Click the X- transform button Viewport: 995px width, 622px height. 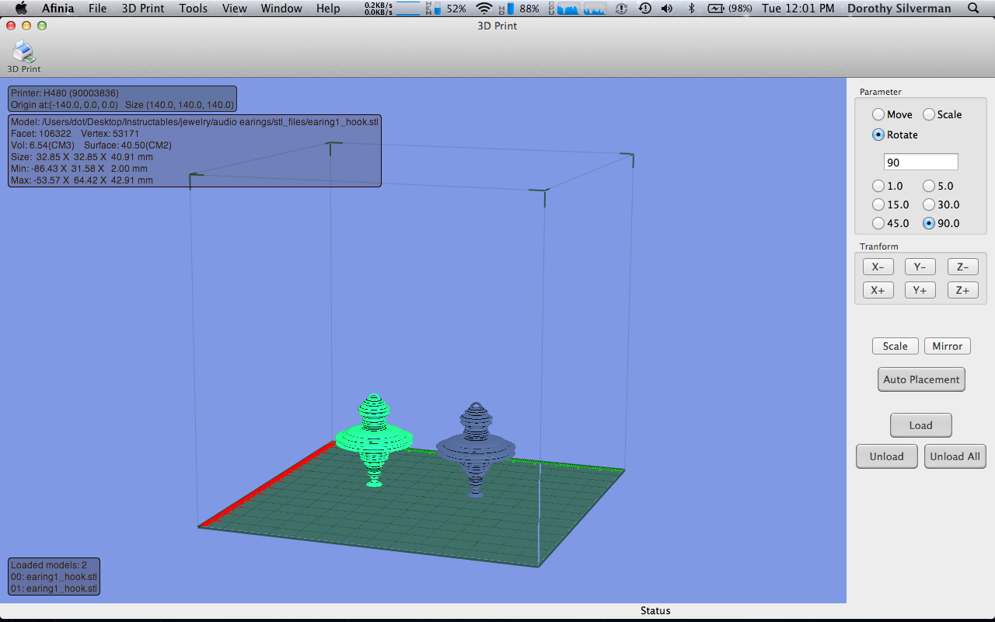pyautogui.click(x=878, y=267)
